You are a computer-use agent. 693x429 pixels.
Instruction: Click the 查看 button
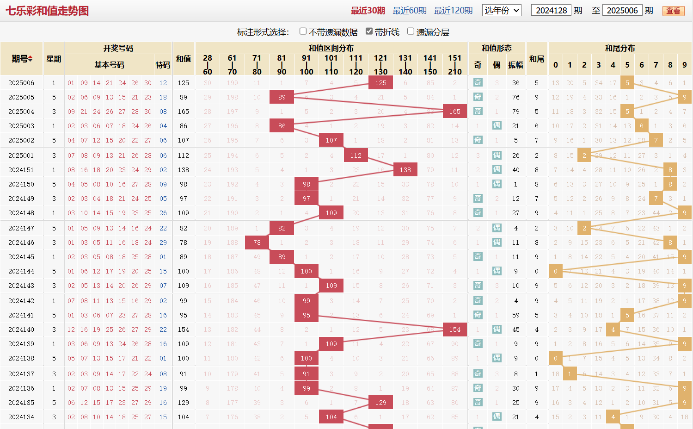click(x=673, y=11)
